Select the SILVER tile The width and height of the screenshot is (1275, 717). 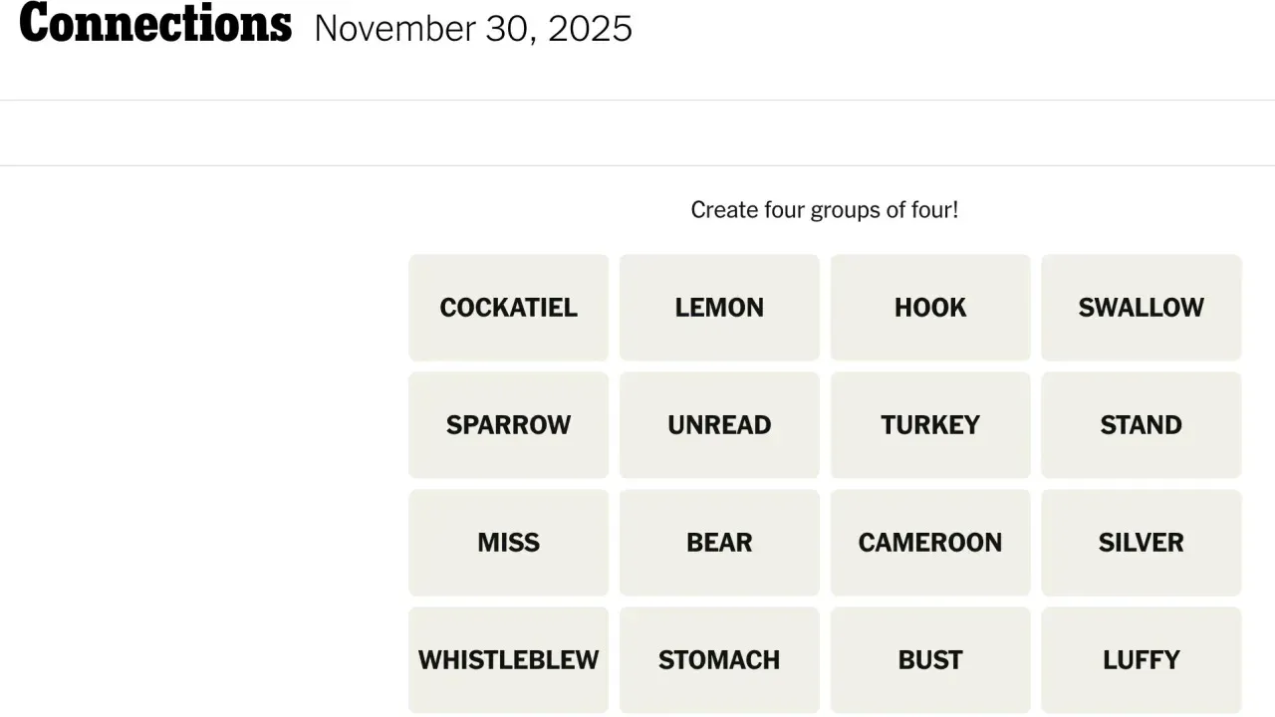pos(1141,542)
